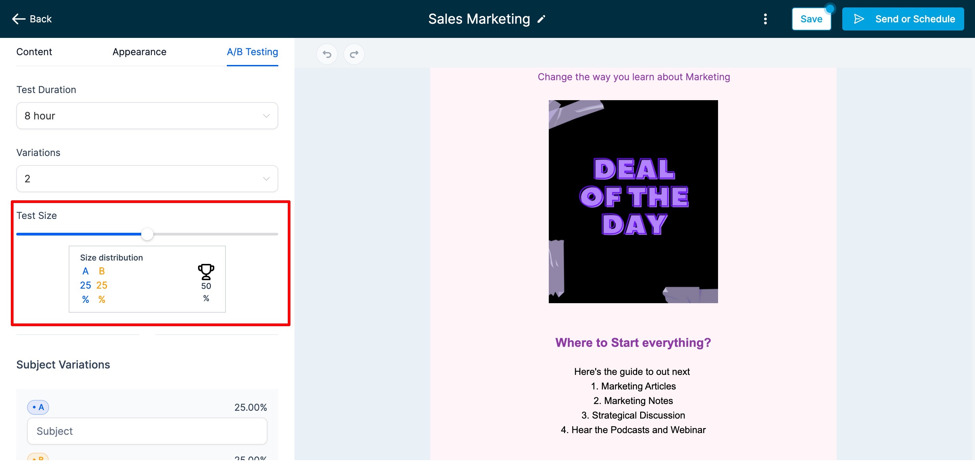Open the Test Duration dropdown
The height and width of the screenshot is (471, 975).
tap(147, 115)
